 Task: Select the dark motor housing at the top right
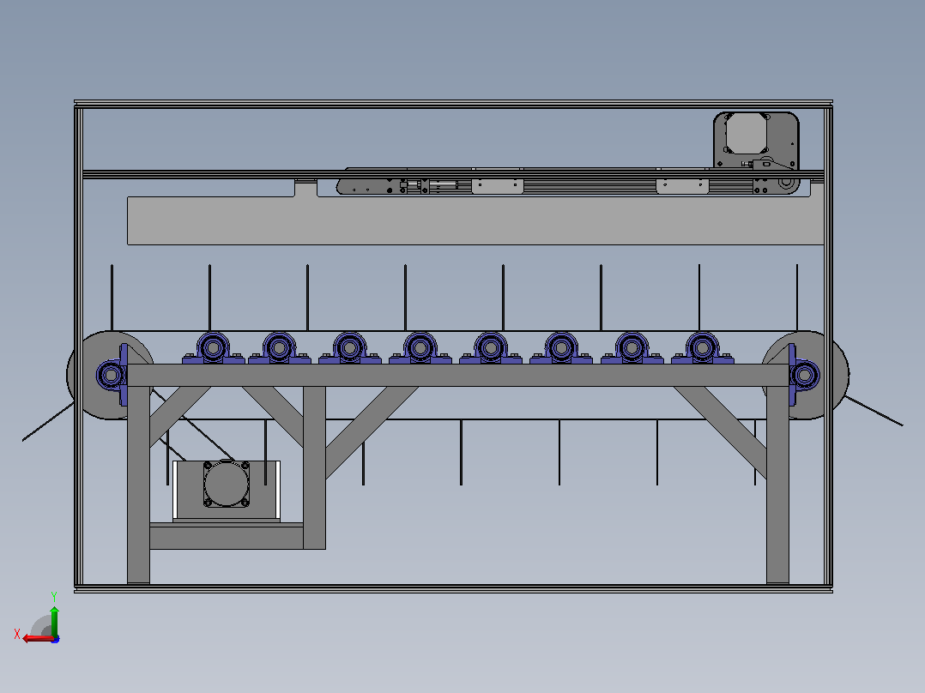pyautogui.click(x=756, y=141)
